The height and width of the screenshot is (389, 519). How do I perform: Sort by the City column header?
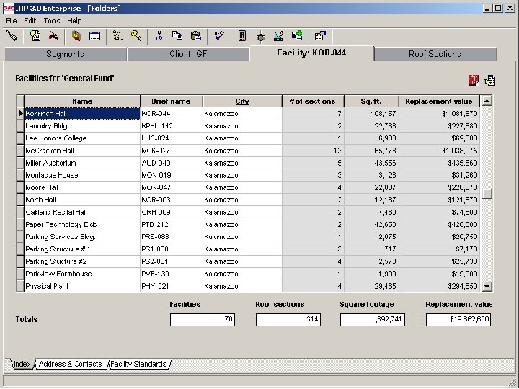tap(242, 102)
